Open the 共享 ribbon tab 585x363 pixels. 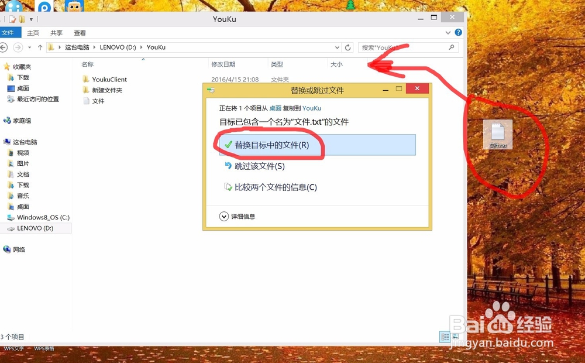point(56,33)
